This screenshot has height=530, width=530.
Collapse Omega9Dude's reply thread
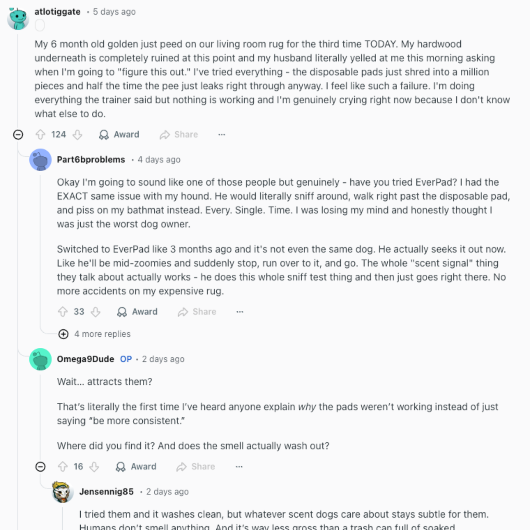click(40, 467)
